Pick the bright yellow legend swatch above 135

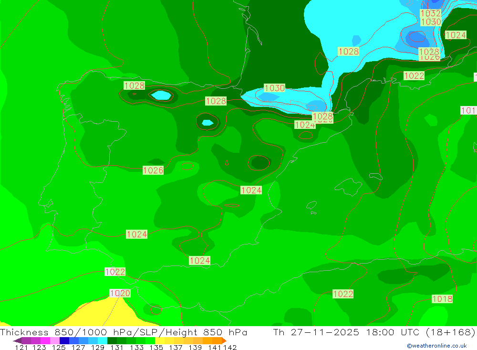(160, 340)
